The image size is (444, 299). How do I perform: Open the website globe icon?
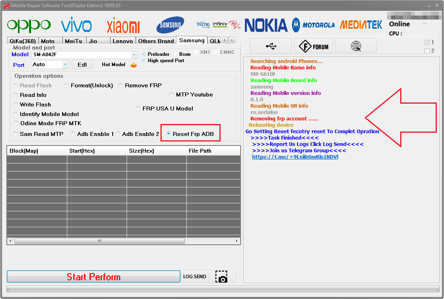356,46
